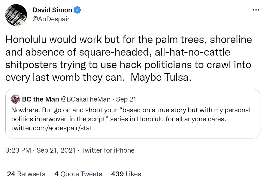This screenshot has height=185, width=267.
Task: Open the Twitter for iPhone source link
Action: 108,150
